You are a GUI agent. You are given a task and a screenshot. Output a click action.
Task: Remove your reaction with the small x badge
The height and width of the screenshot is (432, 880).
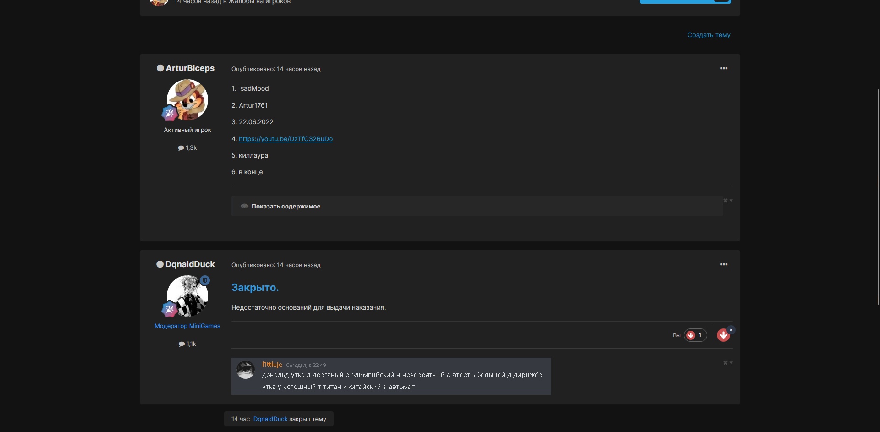tap(731, 330)
